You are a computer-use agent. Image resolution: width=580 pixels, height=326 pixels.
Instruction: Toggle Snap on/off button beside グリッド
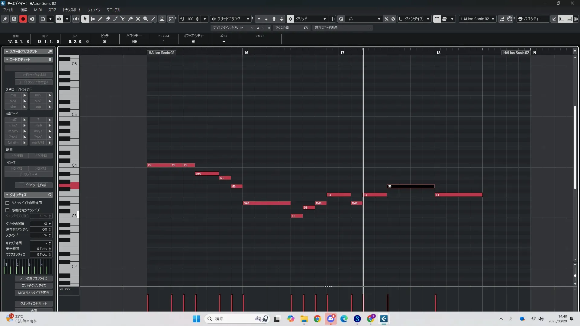pos(290,19)
